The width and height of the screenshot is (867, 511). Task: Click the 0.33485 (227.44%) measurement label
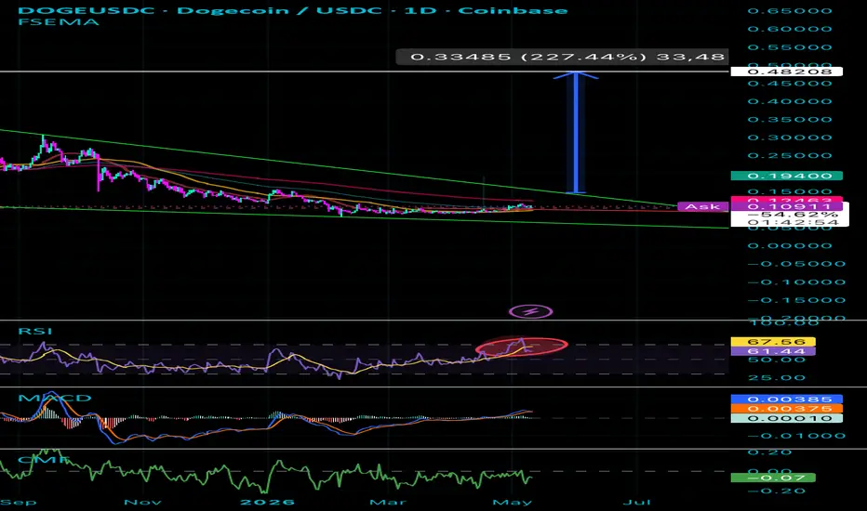(562, 57)
